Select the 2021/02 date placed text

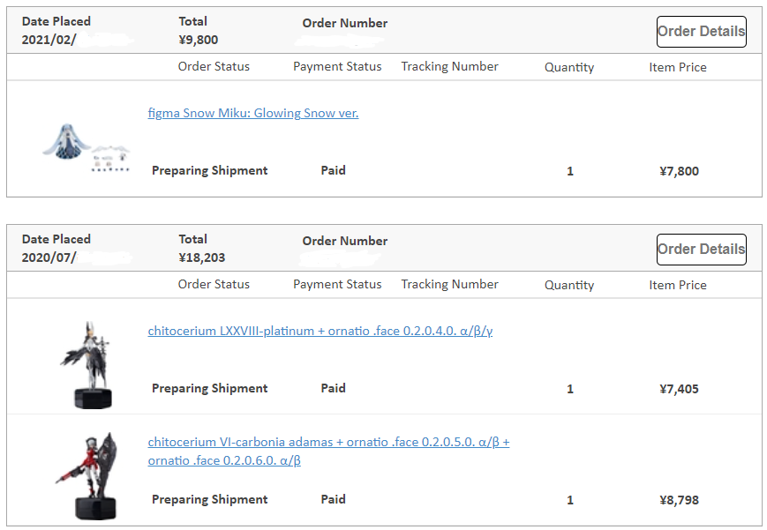[x=48, y=40]
